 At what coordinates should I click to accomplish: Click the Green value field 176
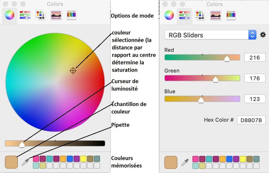click(x=255, y=78)
